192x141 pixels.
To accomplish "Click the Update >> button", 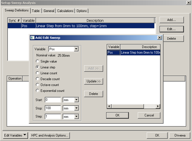I will click(x=94, y=81).
